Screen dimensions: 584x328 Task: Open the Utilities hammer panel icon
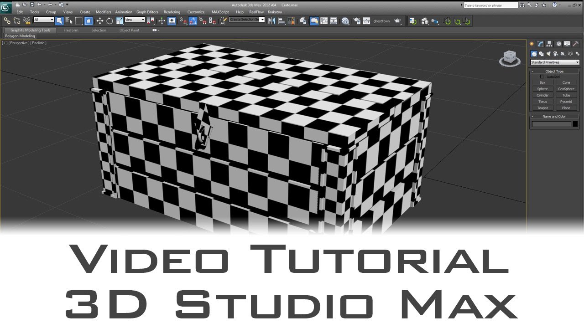click(x=575, y=44)
